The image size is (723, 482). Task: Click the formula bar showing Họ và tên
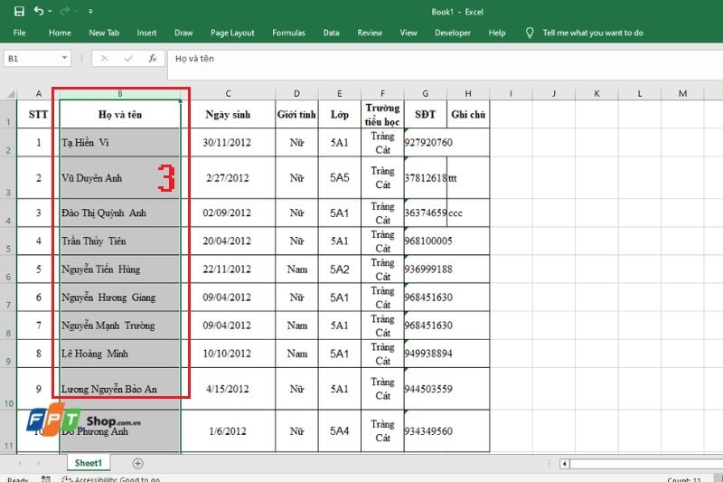(x=445, y=64)
